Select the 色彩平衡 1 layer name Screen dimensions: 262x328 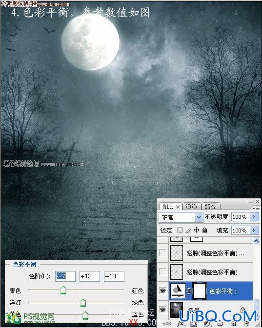coord(223,291)
